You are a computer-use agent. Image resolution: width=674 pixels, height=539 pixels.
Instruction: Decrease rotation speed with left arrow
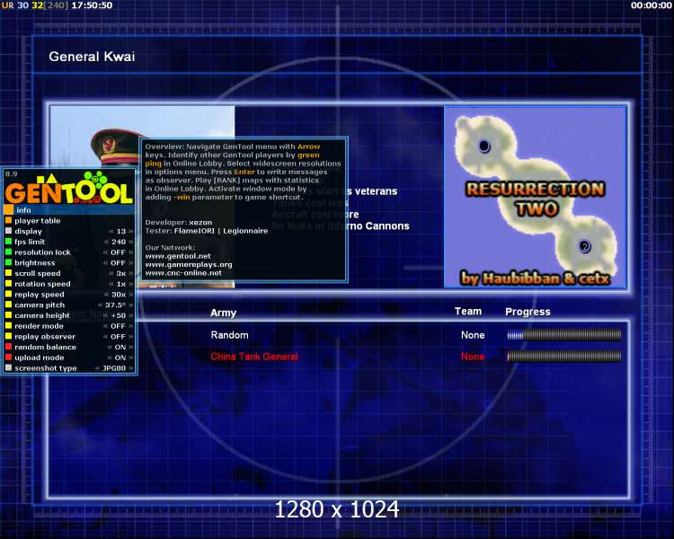(x=111, y=284)
